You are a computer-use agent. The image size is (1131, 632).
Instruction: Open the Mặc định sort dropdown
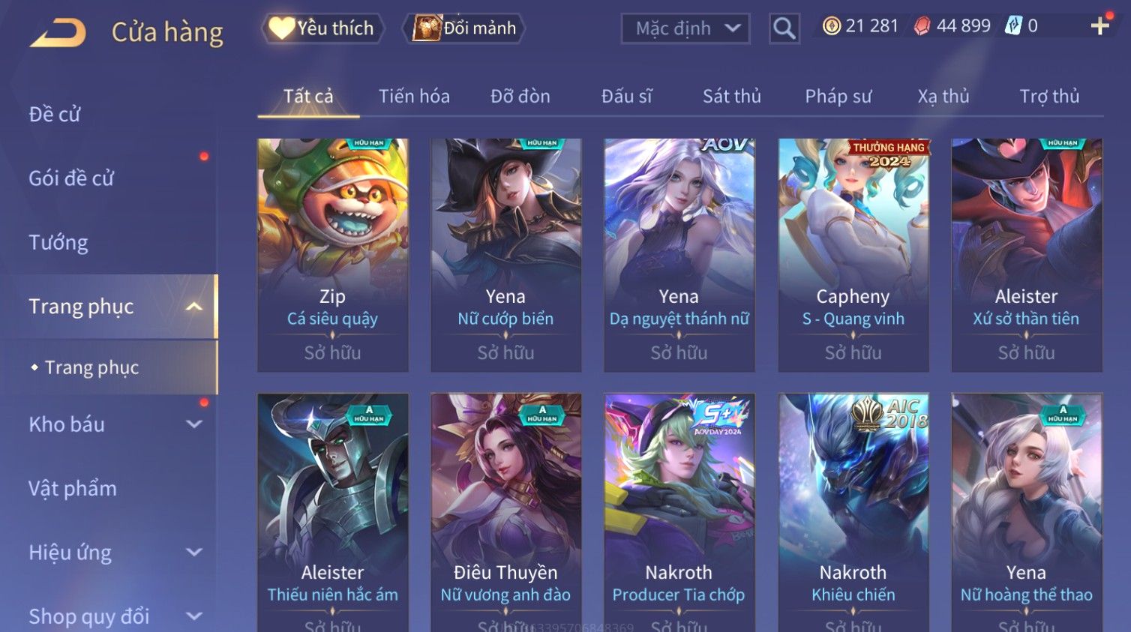click(685, 28)
